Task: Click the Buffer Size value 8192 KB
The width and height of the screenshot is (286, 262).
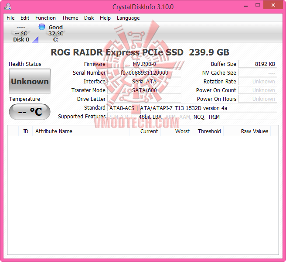Action: 258,64
